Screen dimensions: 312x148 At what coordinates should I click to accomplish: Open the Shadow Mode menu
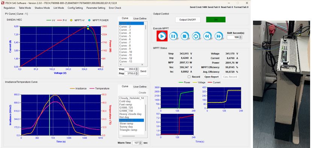point(42,8)
